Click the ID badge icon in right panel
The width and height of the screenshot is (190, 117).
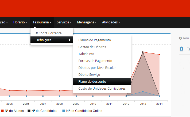pos(182,49)
